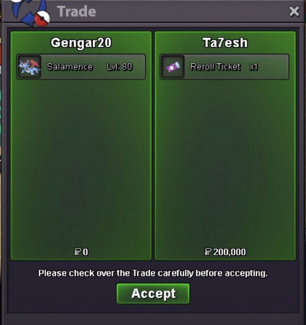Click the Pokedollar symbol beside 0

[x=78, y=252]
